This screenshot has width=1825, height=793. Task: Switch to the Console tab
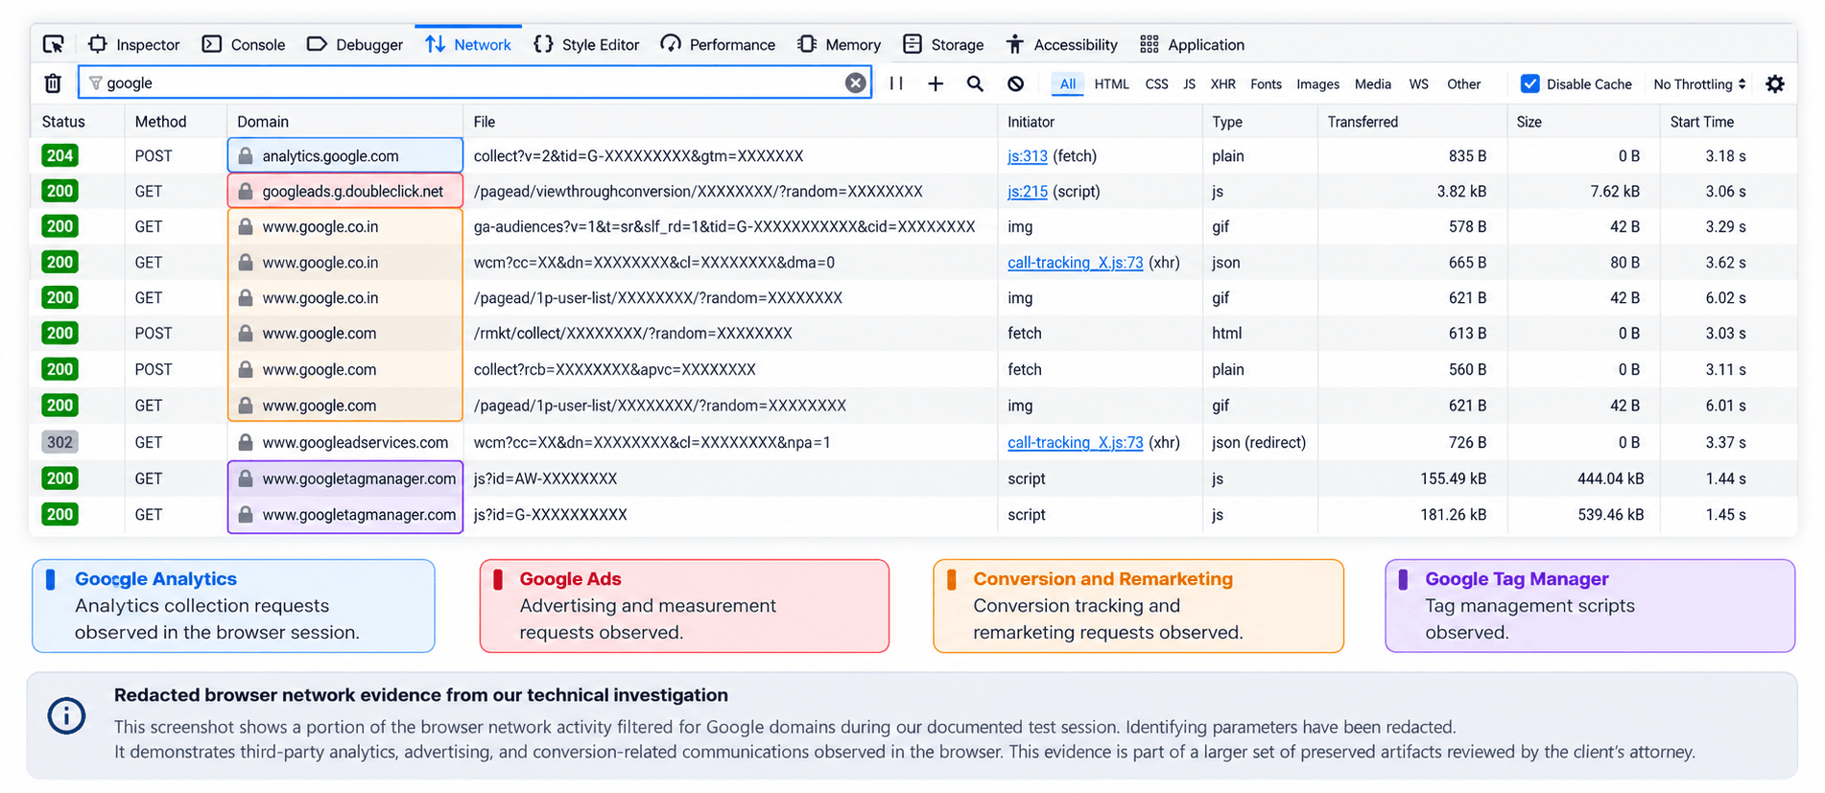244,44
